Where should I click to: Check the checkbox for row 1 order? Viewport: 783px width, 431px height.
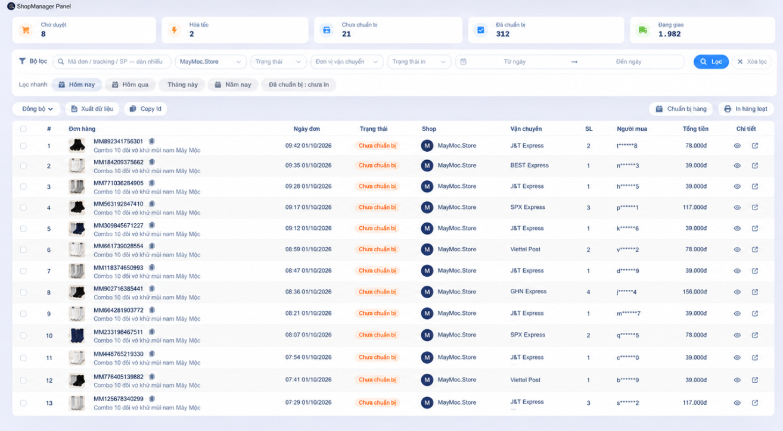[23, 146]
